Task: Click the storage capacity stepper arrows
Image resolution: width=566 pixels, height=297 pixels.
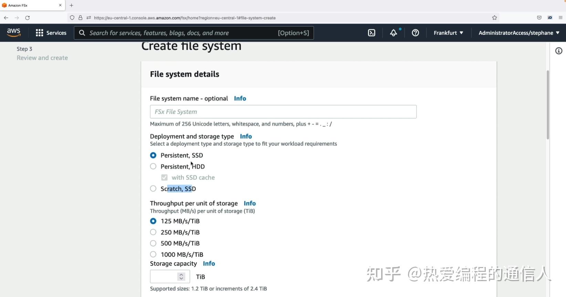Action: click(181, 276)
